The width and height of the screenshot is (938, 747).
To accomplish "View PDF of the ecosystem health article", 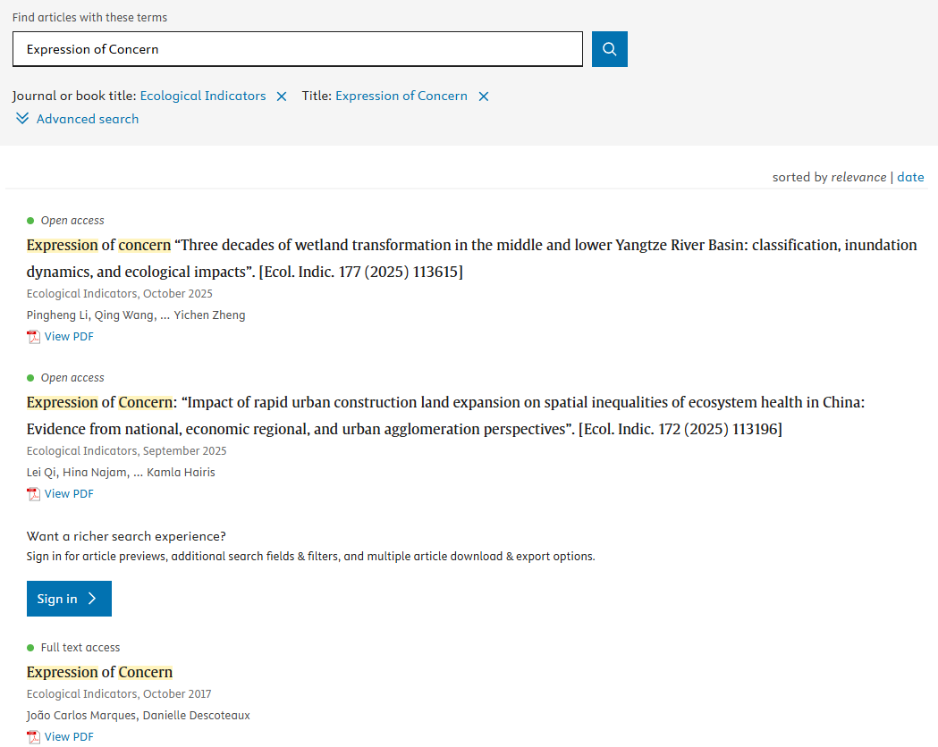I will [69, 494].
